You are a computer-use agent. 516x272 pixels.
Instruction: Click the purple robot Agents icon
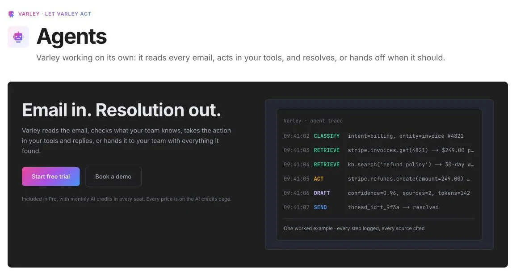(18, 37)
